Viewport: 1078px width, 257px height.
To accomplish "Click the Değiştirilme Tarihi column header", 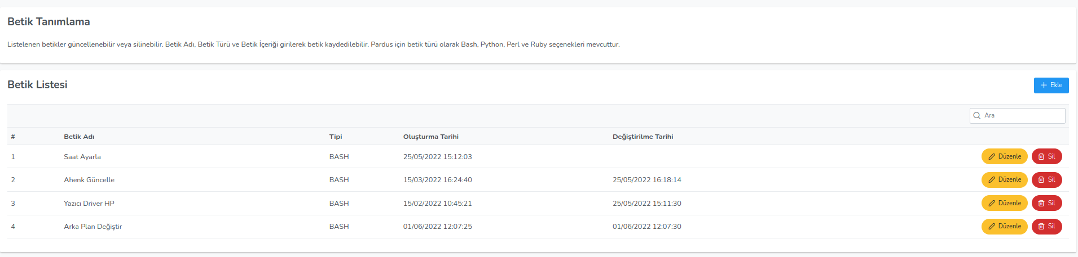I will tap(643, 137).
